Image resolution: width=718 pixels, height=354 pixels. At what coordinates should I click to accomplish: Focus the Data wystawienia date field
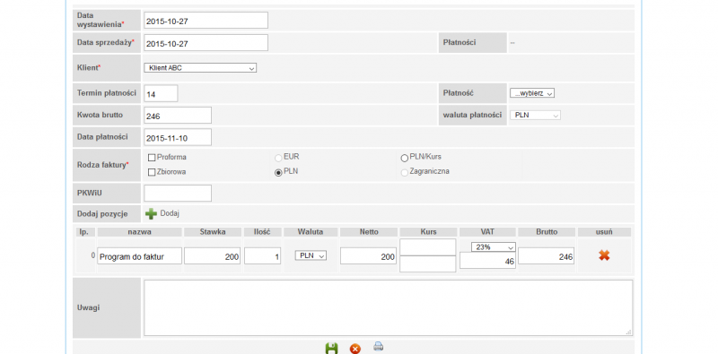tap(206, 20)
